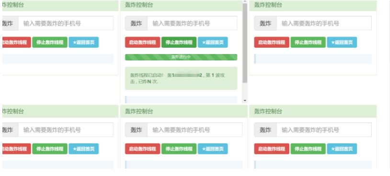The height and width of the screenshot is (176, 390).
Task: Click the 轰炸 label in the bottom-right panel
Action: click(265, 130)
